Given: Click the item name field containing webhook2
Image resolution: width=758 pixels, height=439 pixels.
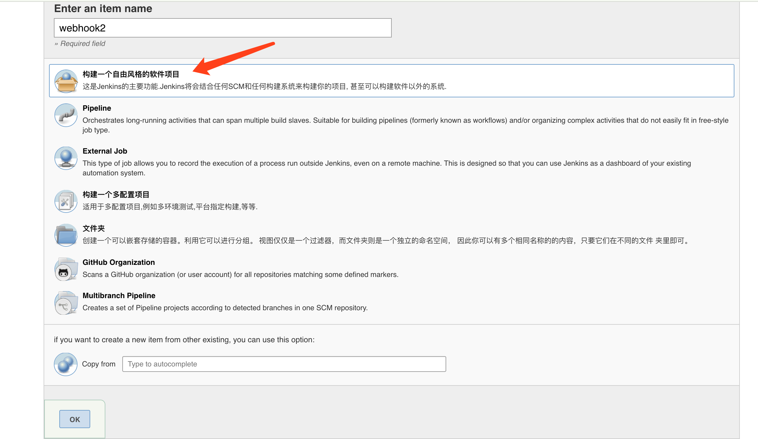Looking at the screenshot, I should 222,28.
